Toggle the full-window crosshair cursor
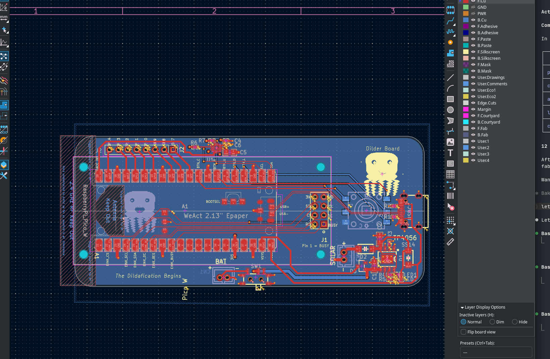 (x=4, y=30)
